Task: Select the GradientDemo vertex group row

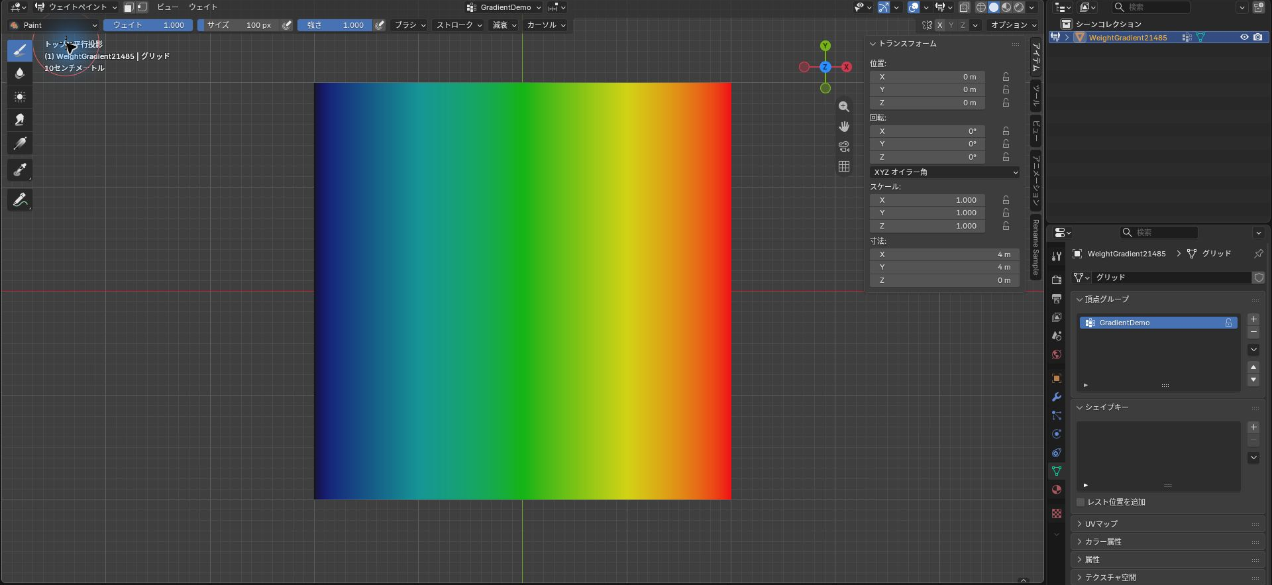Action: point(1159,323)
